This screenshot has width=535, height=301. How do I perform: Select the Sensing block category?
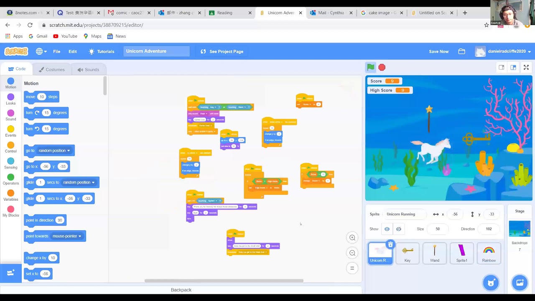pos(11,163)
